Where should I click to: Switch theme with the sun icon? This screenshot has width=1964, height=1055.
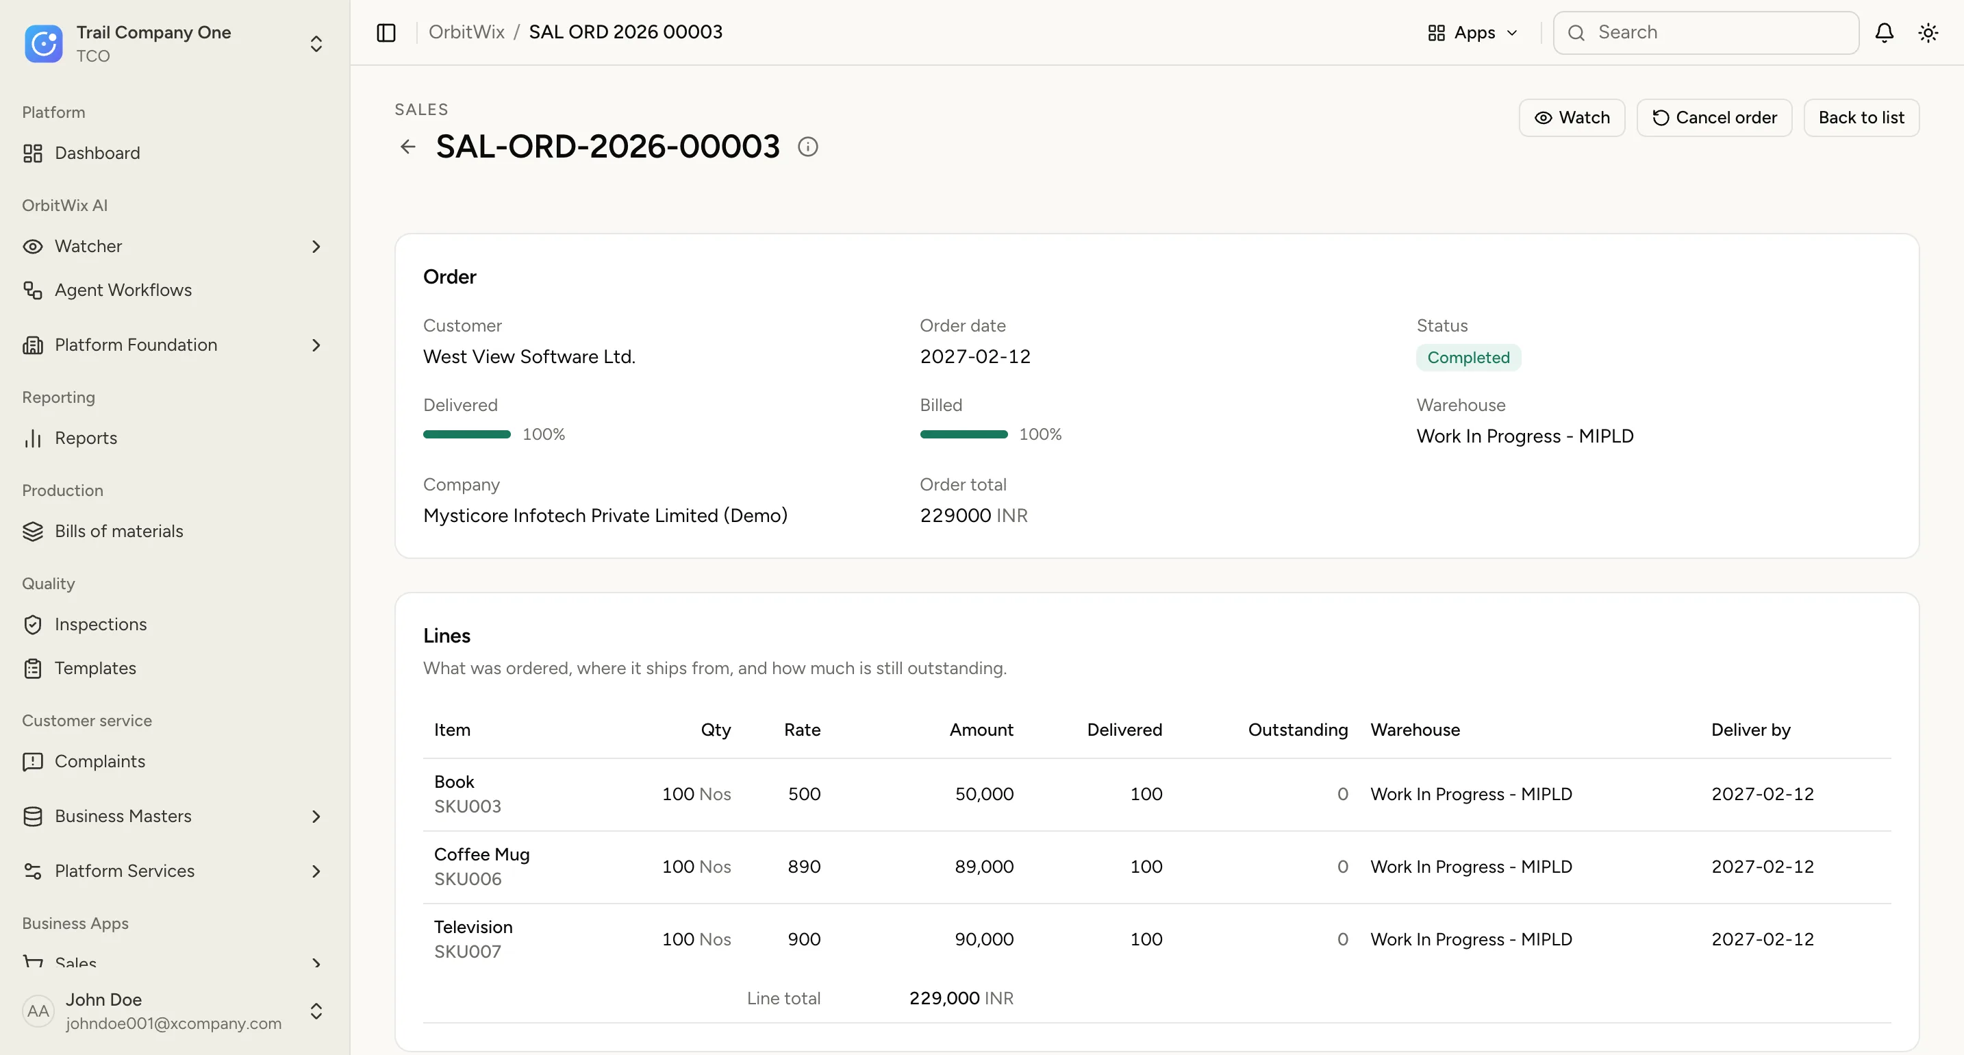click(1928, 33)
